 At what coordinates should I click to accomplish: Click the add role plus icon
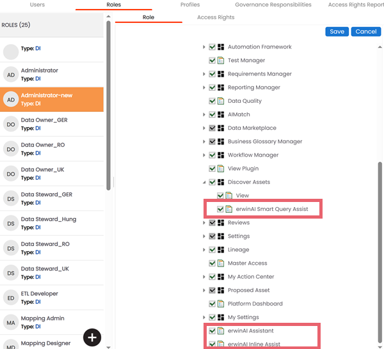click(x=92, y=337)
